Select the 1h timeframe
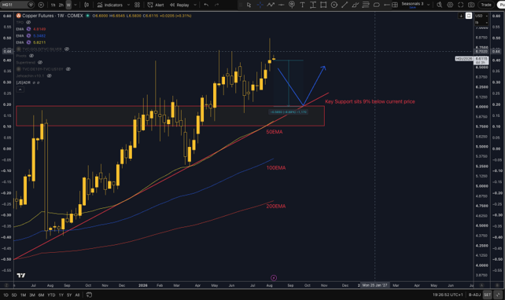Screen dimensions: 505x300 53,5
